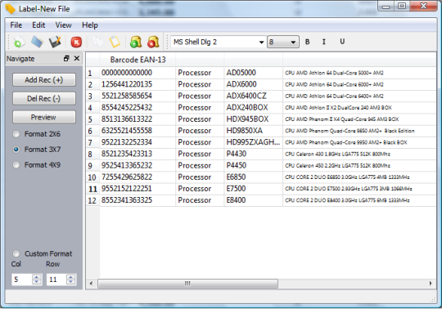Select the AD05000 cell
Screen dimensions: 442x309
pyautogui.click(x=254, y=73)
